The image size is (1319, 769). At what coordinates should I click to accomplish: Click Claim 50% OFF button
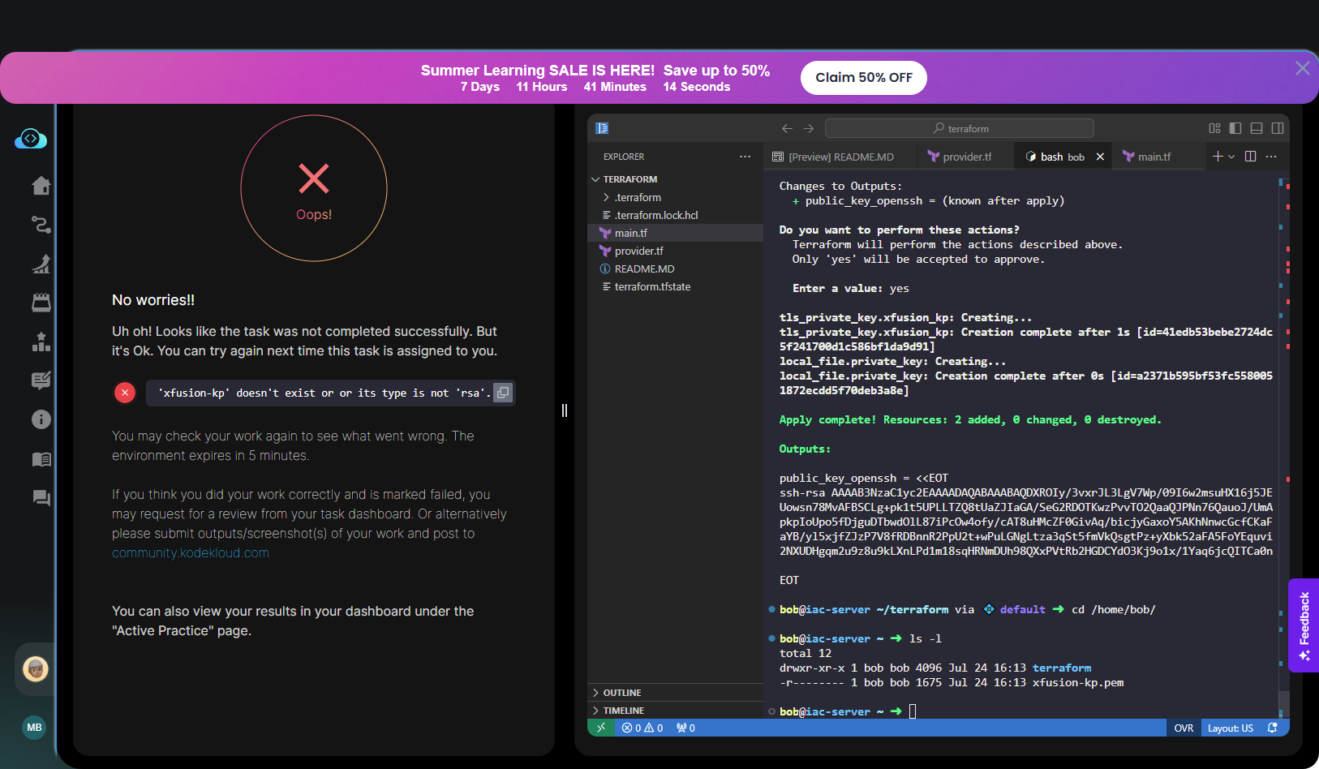click(x=864, y=78)
